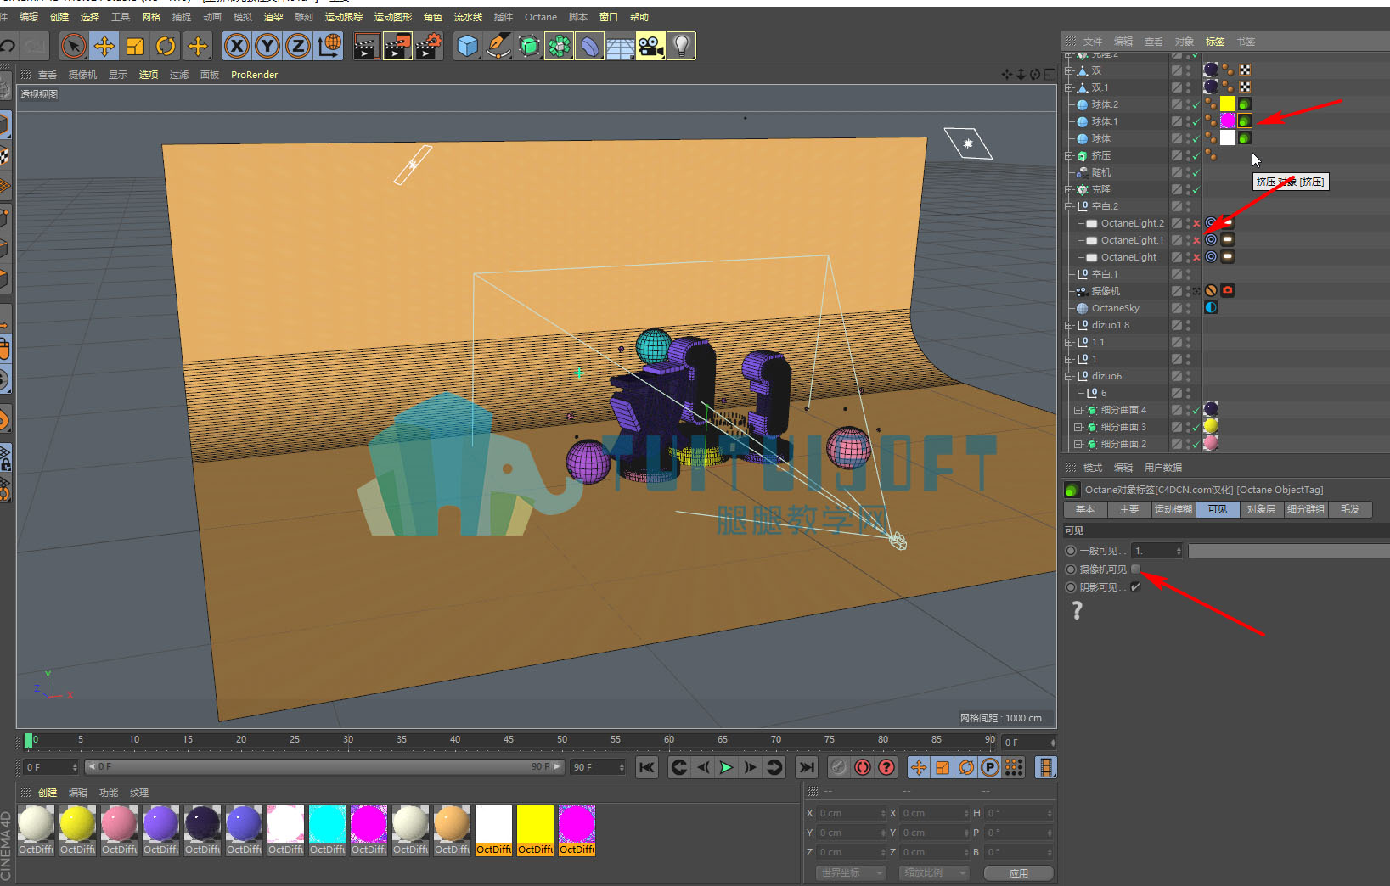Click the floor grid object icon

(x=620, y=46)
